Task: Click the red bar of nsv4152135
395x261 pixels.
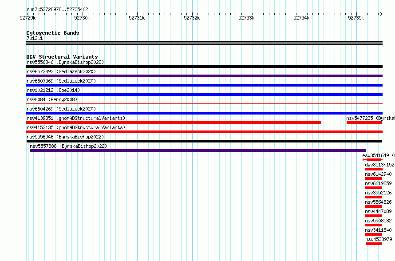Action: tap(204, 132)
